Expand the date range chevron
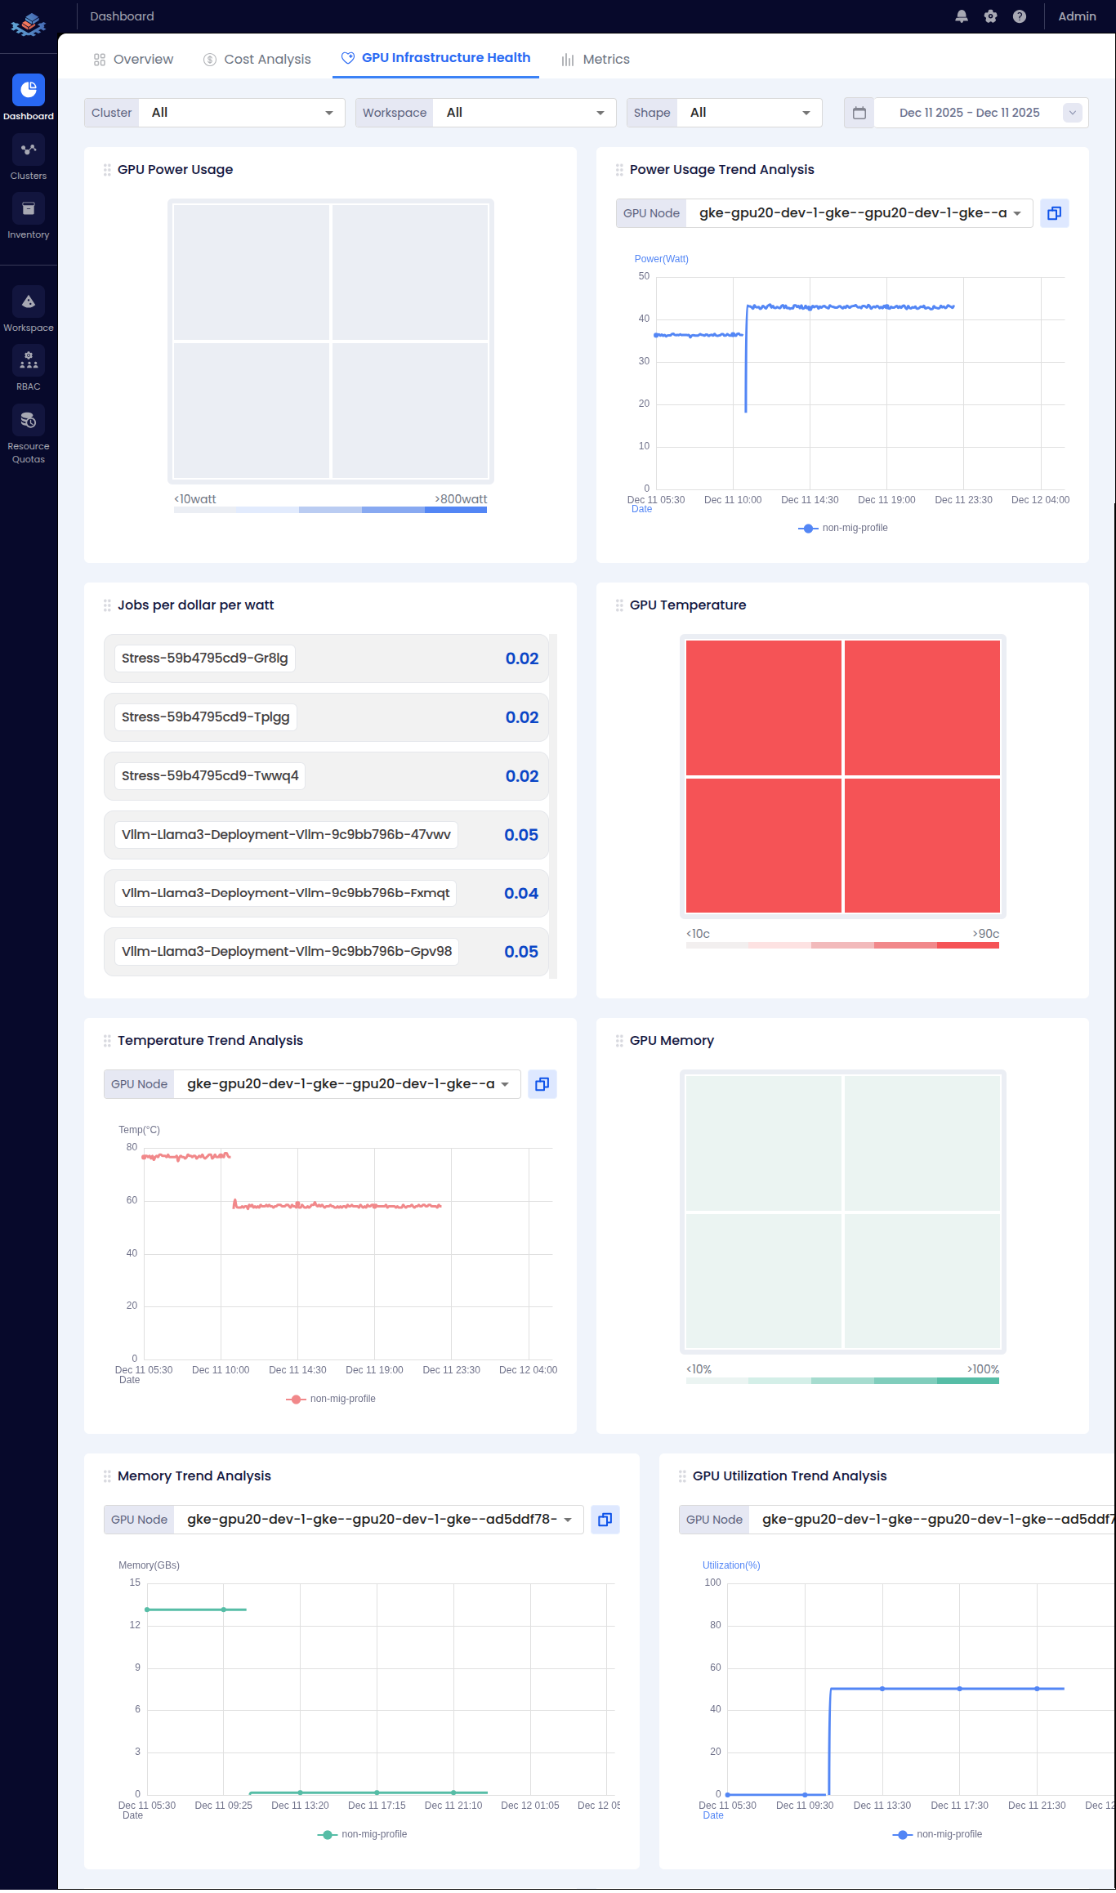This screenshot has height=1893, width=1116. pyautogui.click(x=1073, y=113)
